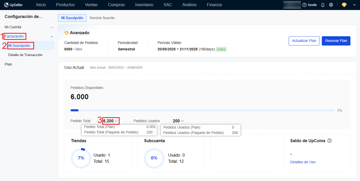Screen dimensions: 360x181
Task: Click the 'Pedido Total (Plan)' row
Action: click(x=120, y=127)
